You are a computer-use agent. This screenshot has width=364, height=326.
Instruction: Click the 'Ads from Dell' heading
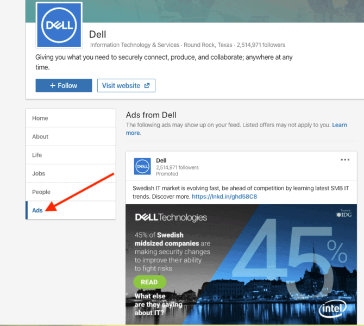tap(151, 115)
